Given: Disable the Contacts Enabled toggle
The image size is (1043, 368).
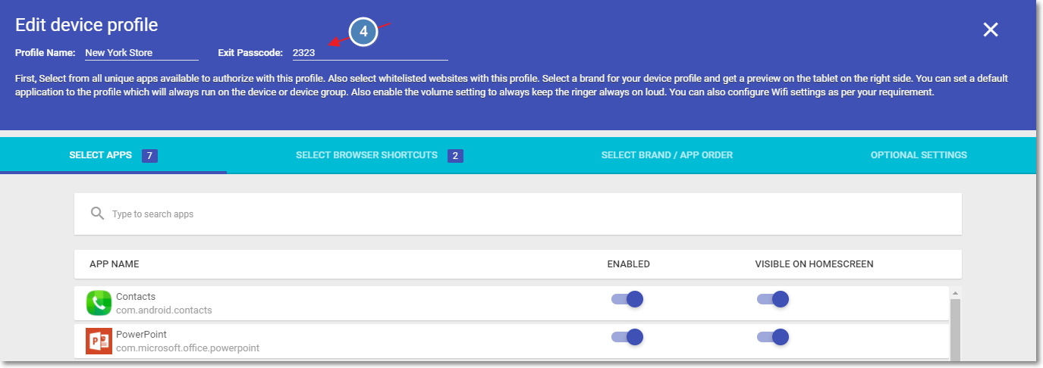Looking at the screenshot, I should click(x=627, y=299).
